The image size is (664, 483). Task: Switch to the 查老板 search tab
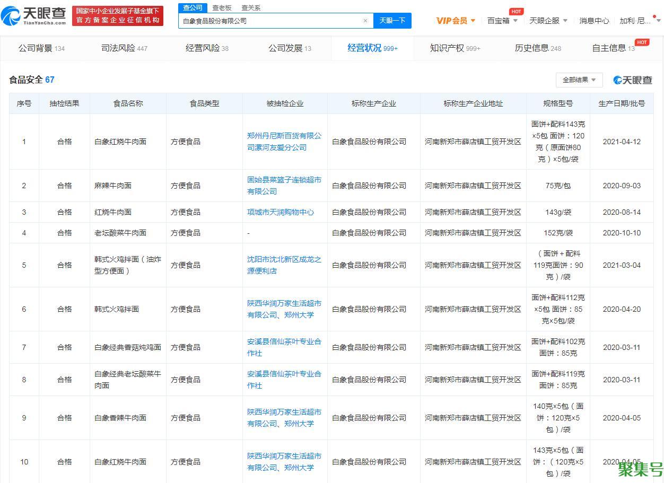221,7
